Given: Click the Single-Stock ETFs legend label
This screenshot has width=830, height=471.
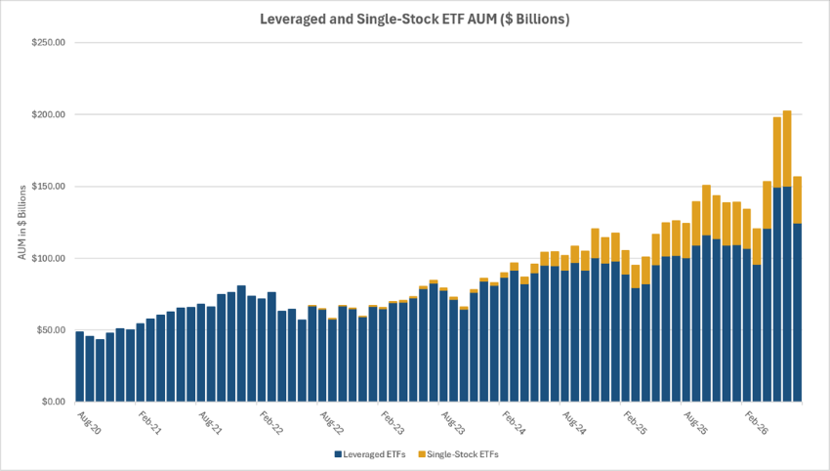Looking at the screenshot, I should coord(463,454).
